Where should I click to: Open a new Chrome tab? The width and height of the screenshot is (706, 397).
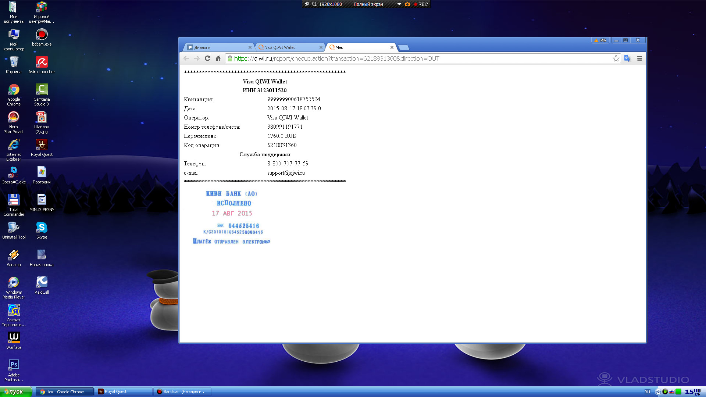pyautogui.click(x=404, y=47)
